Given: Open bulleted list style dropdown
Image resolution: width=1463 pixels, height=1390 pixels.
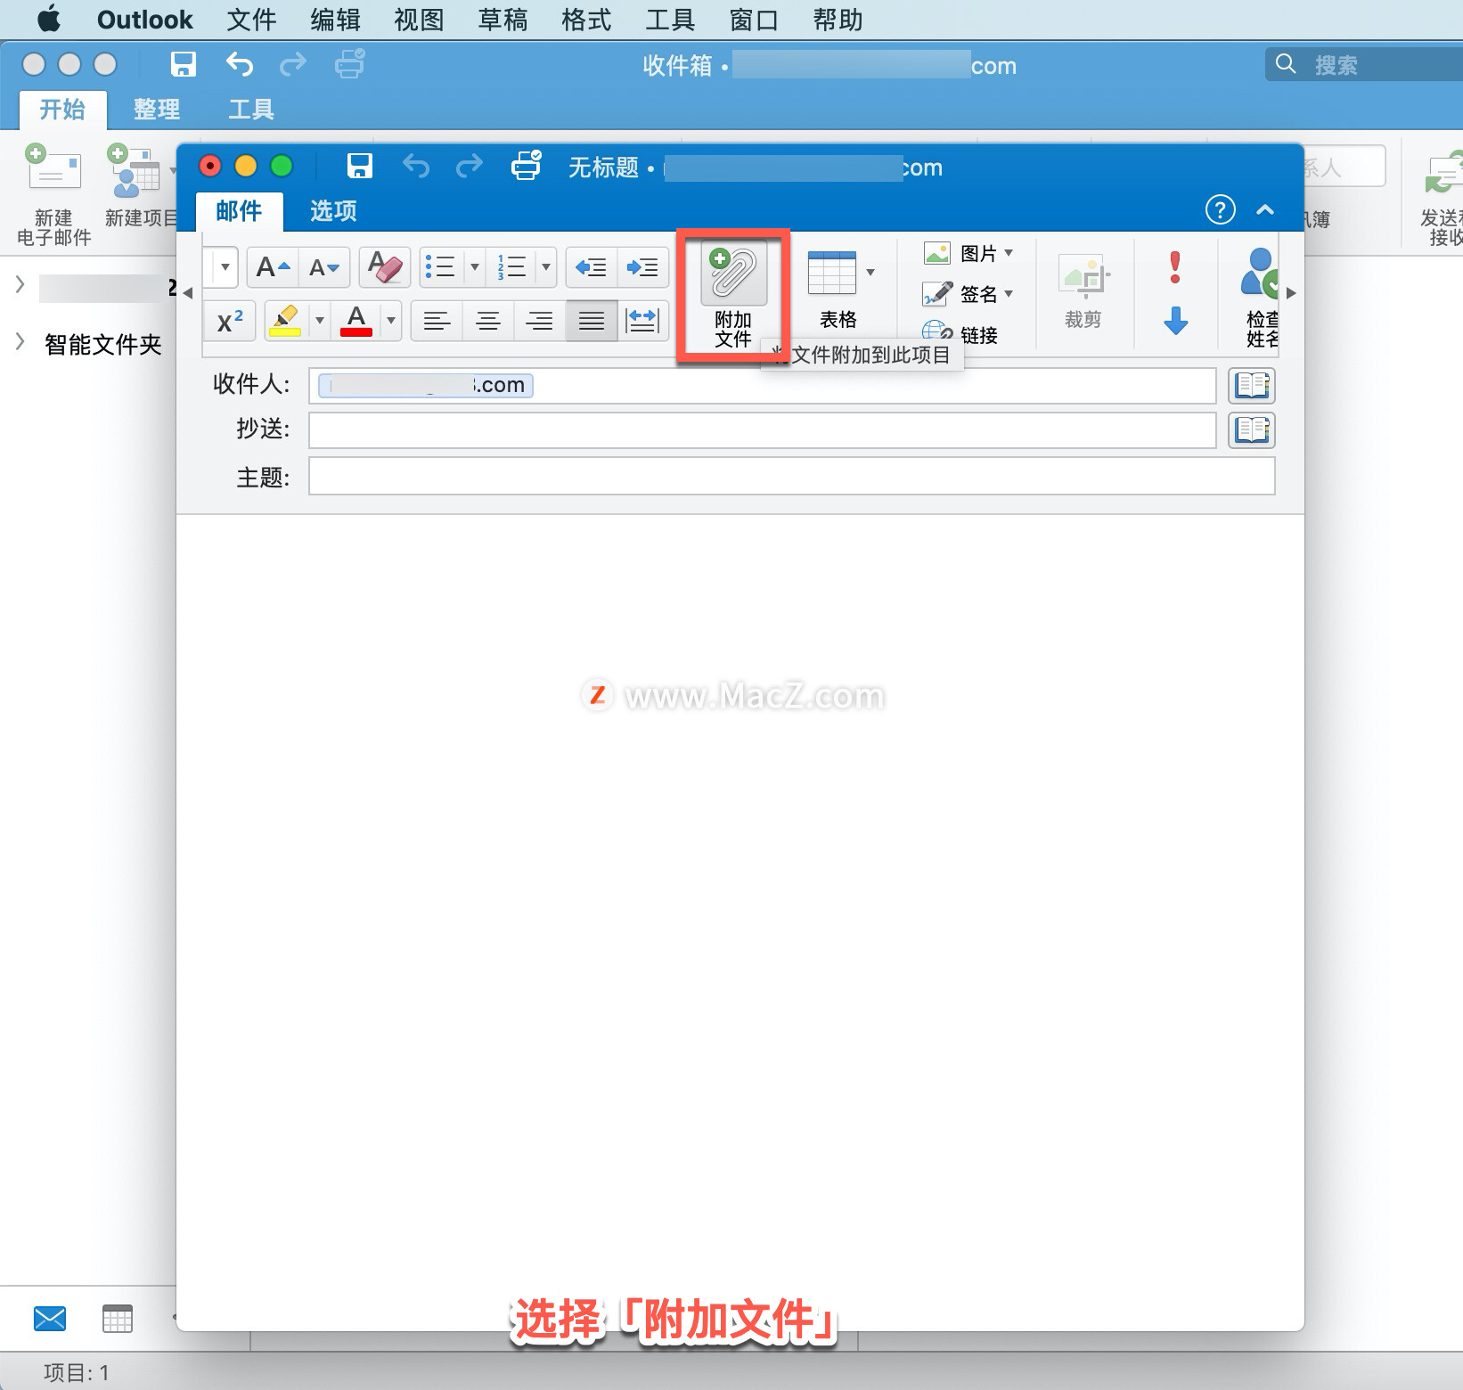Looking at the screenshot, I should coord(475,267).
